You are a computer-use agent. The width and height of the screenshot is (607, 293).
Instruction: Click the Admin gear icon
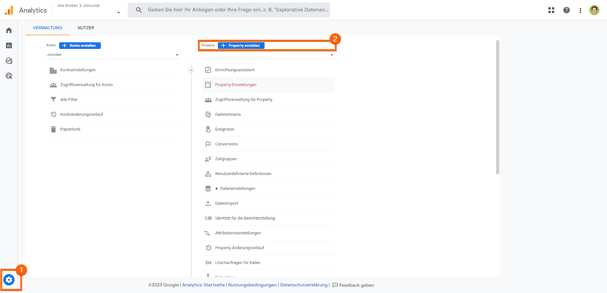point(9,280)
